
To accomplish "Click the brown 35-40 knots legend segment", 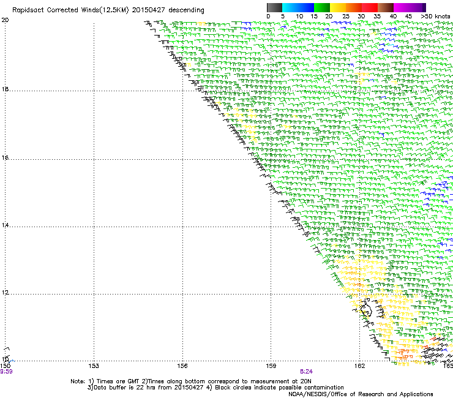I will click(386, 7).
